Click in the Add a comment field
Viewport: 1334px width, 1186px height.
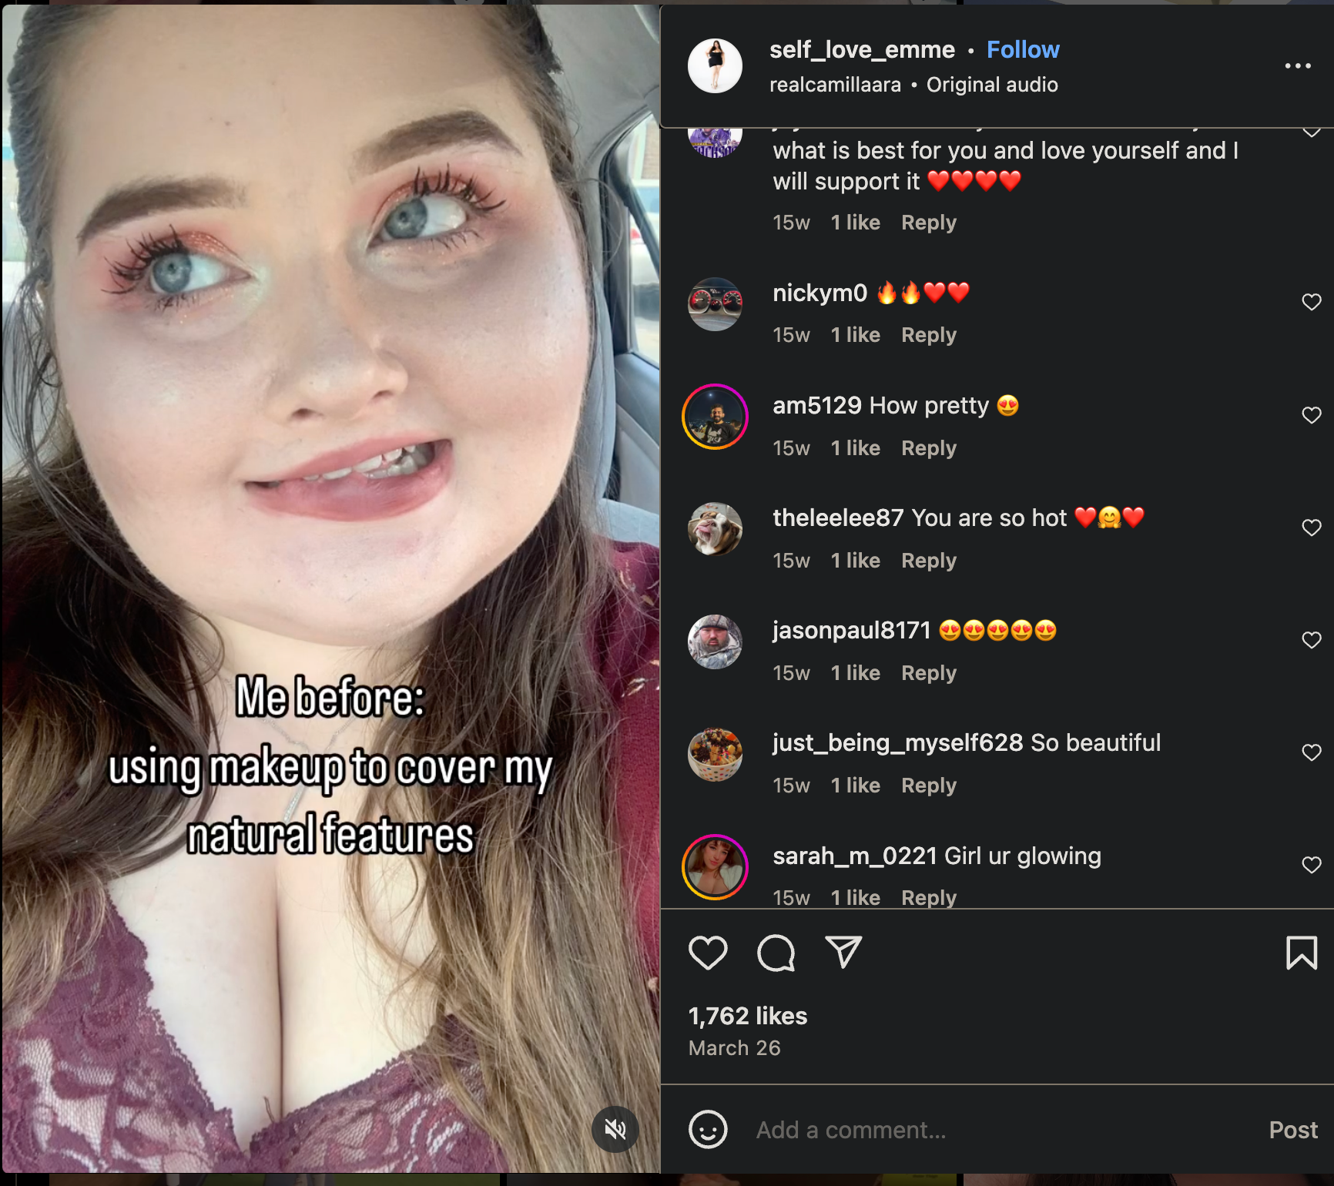1001,1130
